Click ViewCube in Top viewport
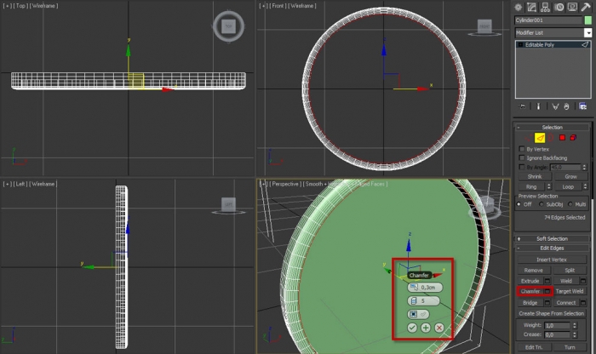The height and width of the screenshot is (354, 596). coord(228,26)
